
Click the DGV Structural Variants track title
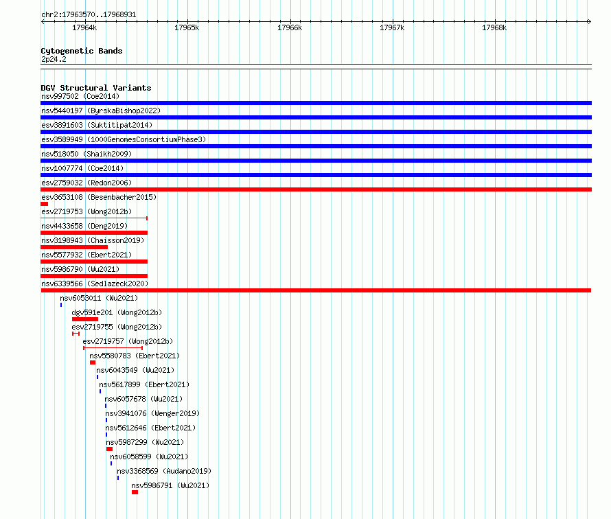click(x=96, y=88)
